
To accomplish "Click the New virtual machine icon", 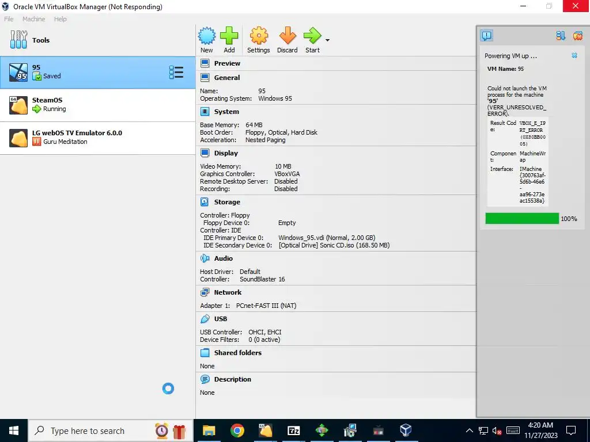I will click(x=207, y=36).
